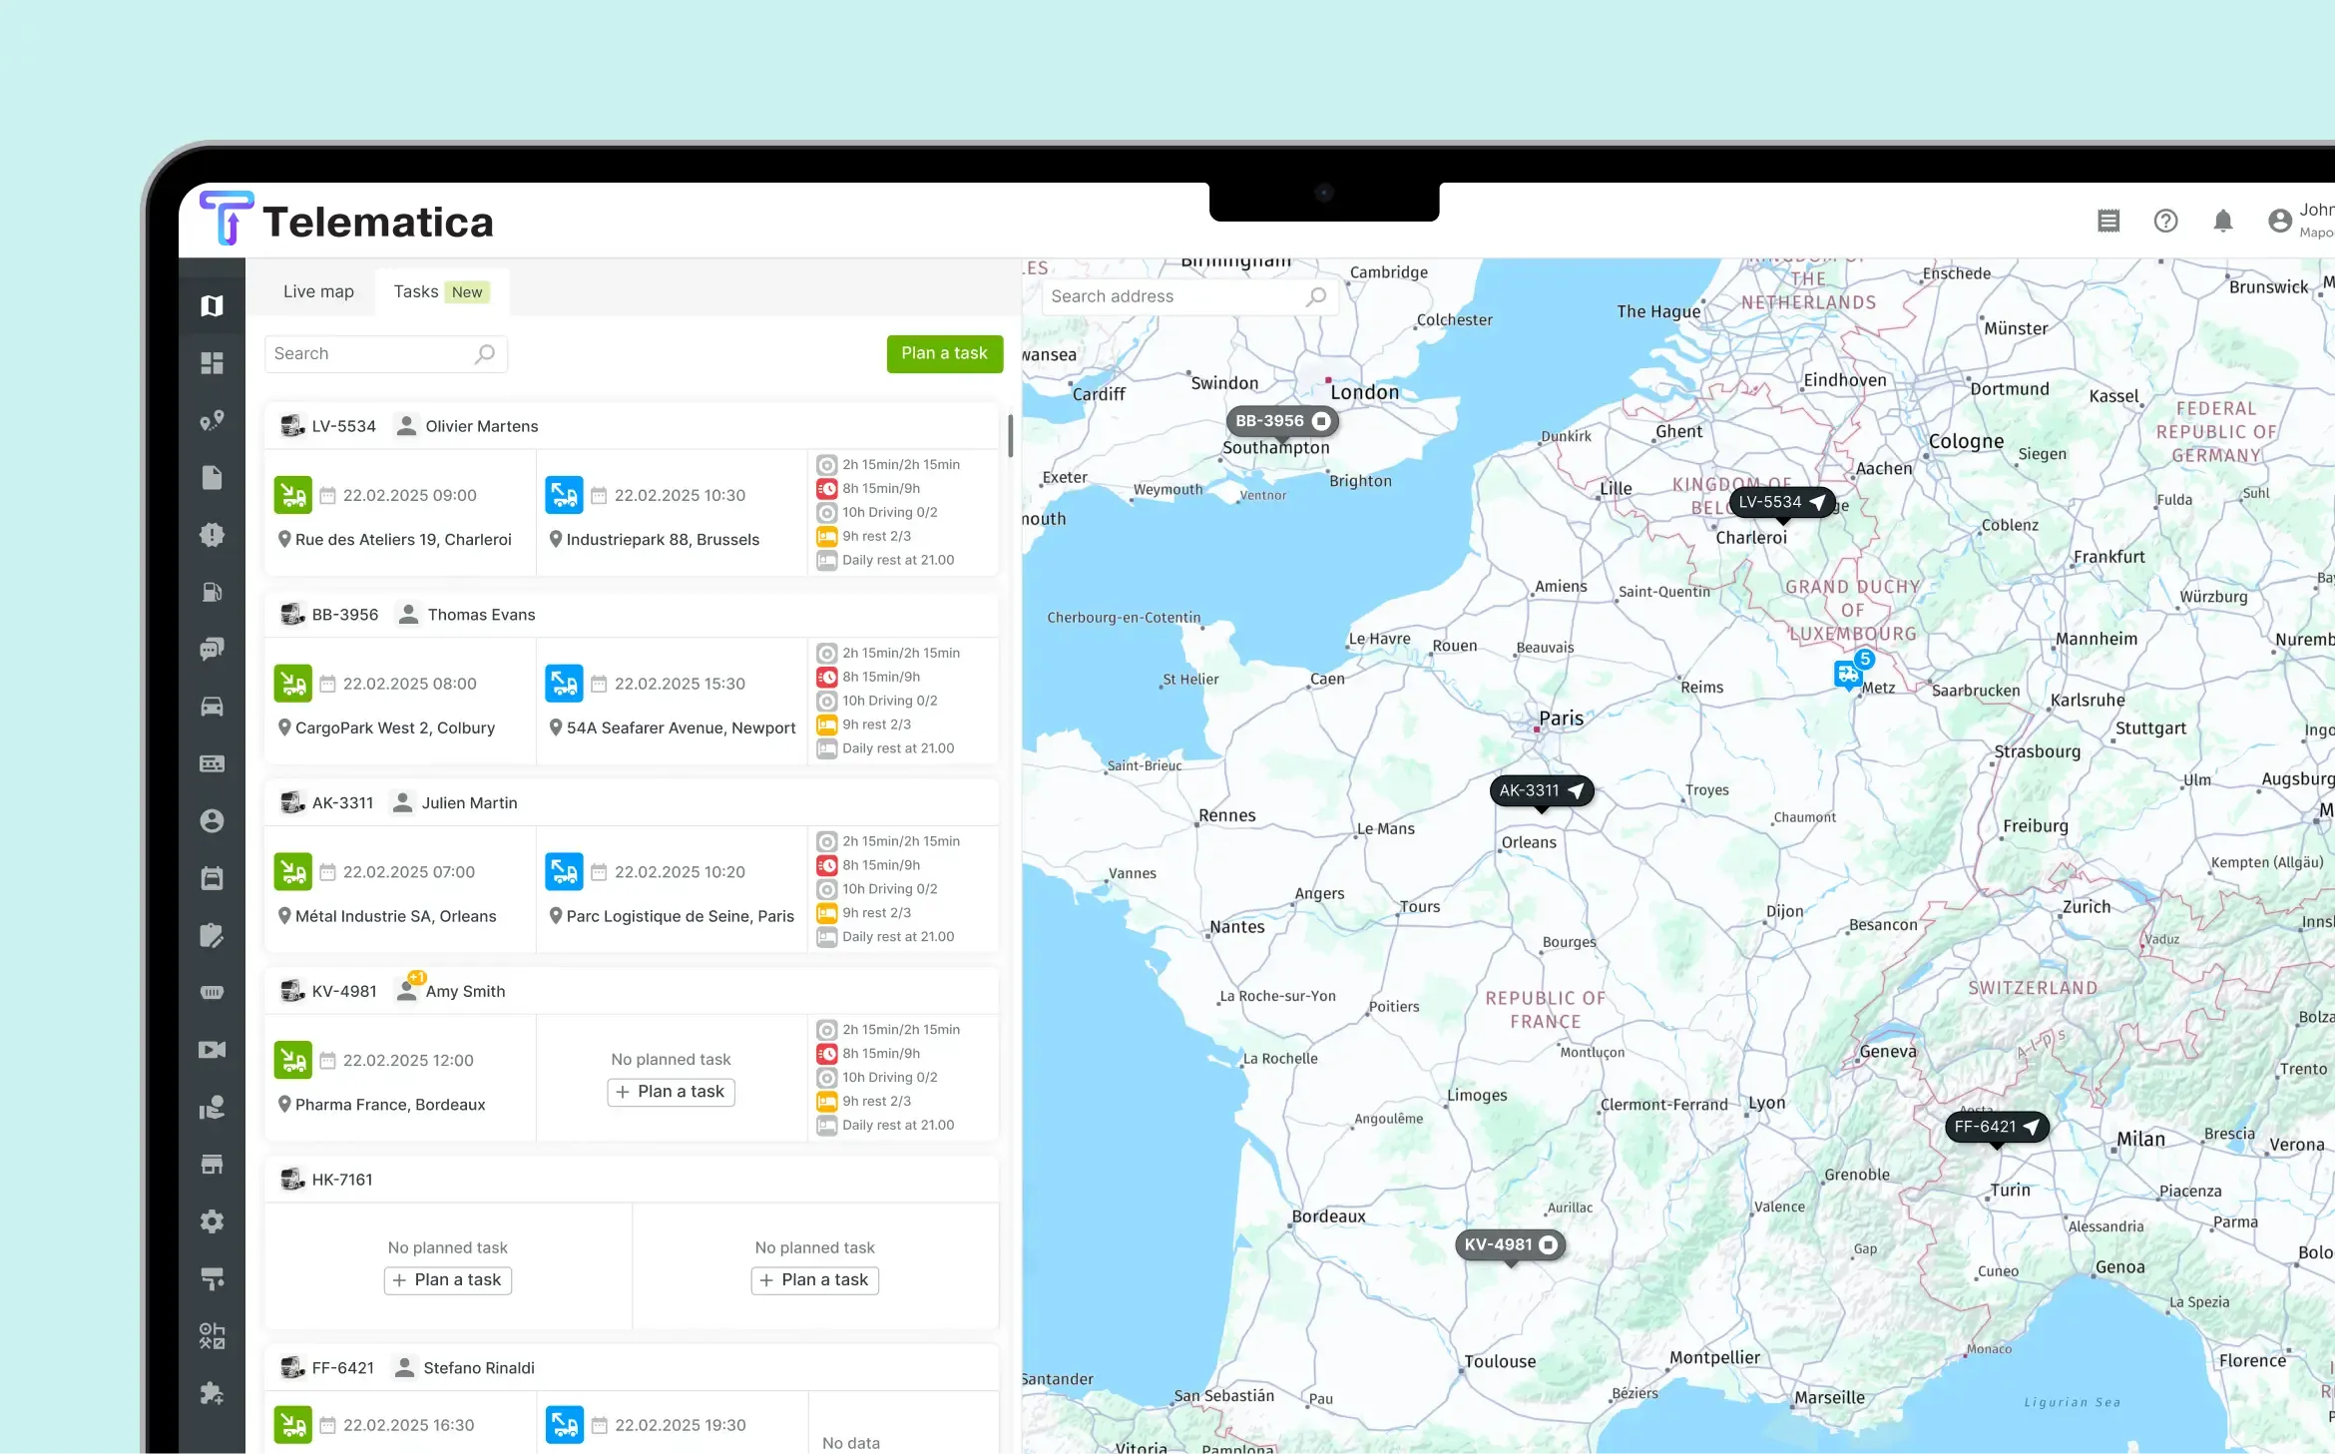Click the user profile avatar icon
Viewport: 2335px width, 1454px height.
point(2280,221)
